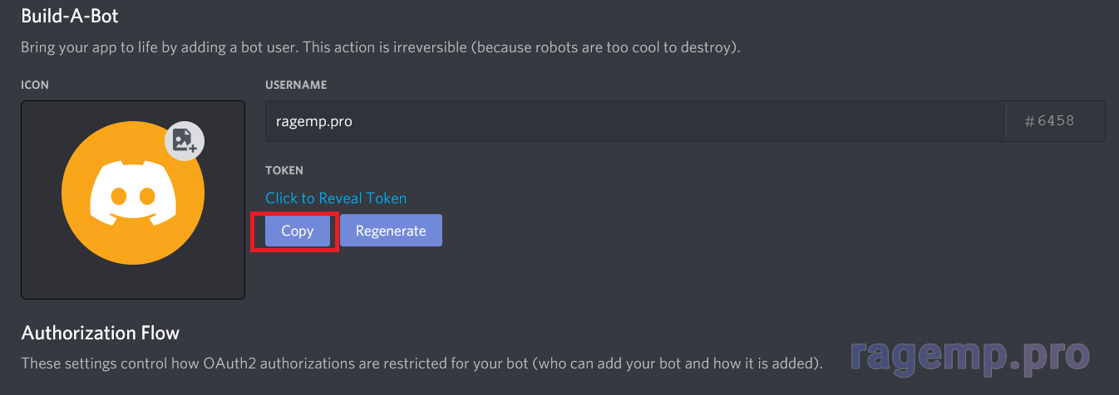This screenshot has width=1119, height=395.
Task: Click the OAuth2 authorization settings description
Action: click(421, 363)
